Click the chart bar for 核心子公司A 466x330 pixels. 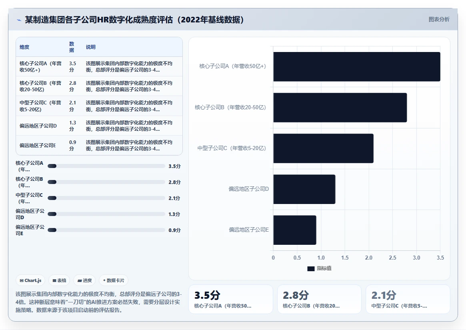(357, 66)
